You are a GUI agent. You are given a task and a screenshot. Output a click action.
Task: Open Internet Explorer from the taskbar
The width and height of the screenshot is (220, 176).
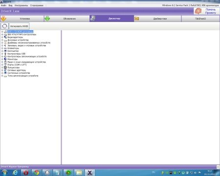tap(15, 173)
